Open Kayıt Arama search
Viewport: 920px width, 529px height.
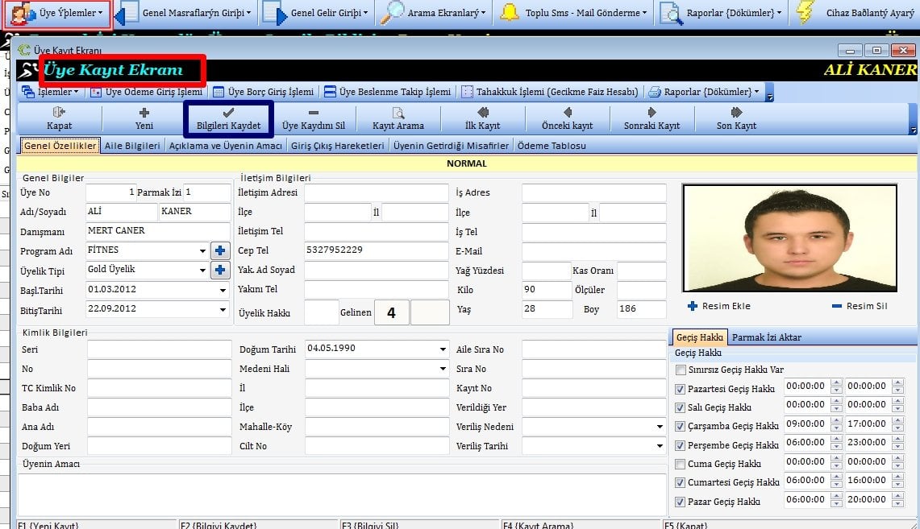click(x=398, y=119)
